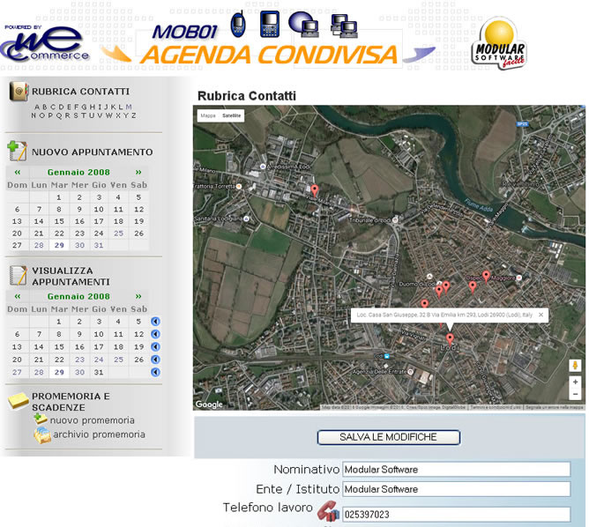Open week view arrow for row starting 6
The height and width of the screenshot is (527, 589).
(x=155, y=334)
